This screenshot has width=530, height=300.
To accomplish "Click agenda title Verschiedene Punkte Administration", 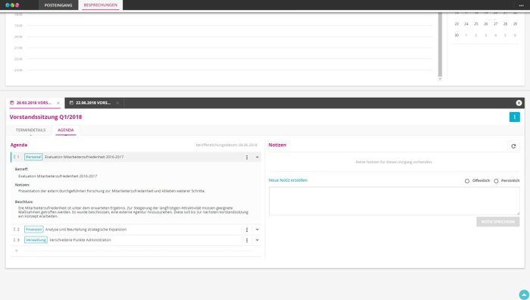I will (80, 240).
